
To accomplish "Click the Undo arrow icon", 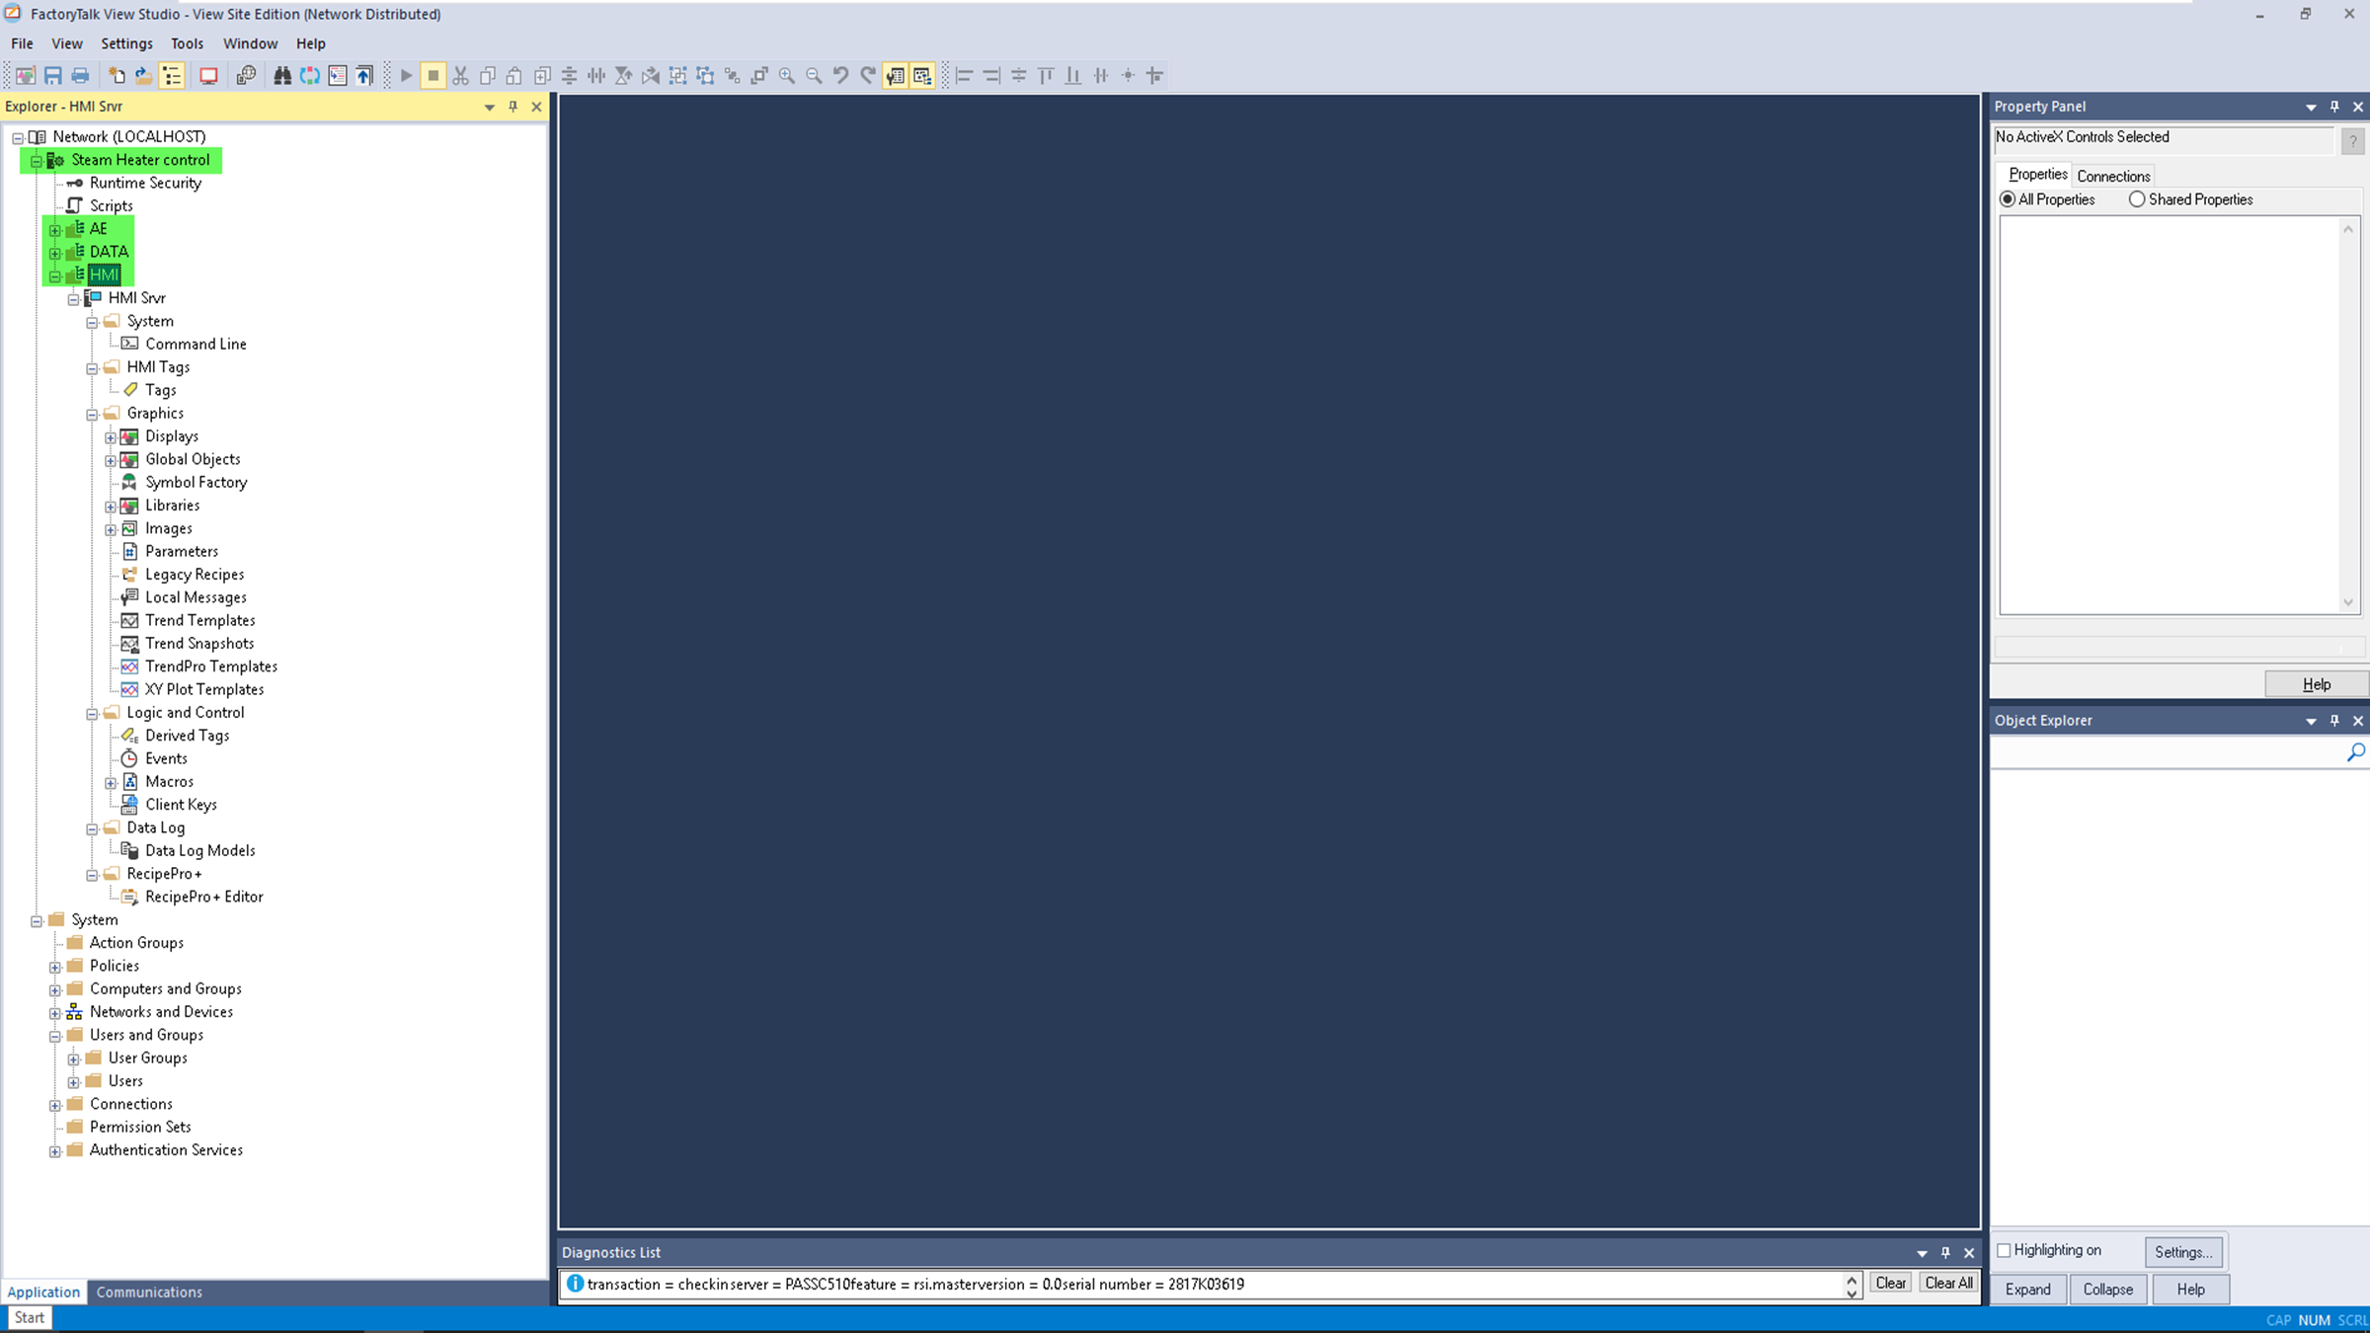I will point(841,76).
